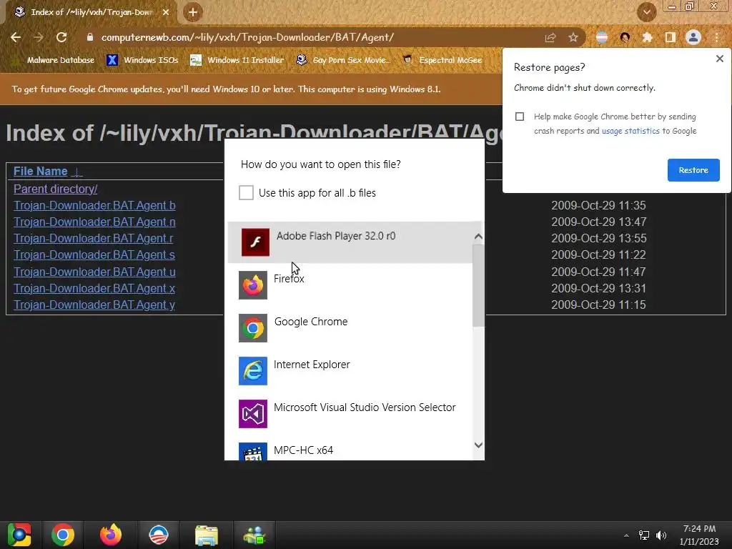Image resolution: width=732 pixels, height=549 pixels.
Task: Go back with the browser back arrow
Action: pyautogui.click(x=16, y=37)
